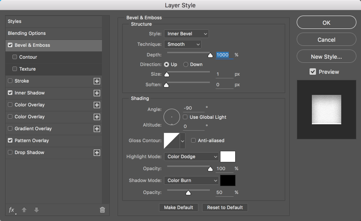This screenshot has height=221, width=361.
Task: Click the plus icon next to Gradient Overlay
Action: pos(97,129)
